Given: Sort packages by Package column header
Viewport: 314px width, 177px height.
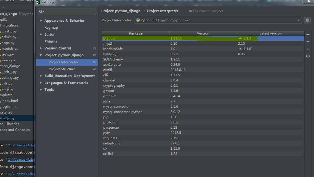Looking at the screenshot, I should pos(136,33).
